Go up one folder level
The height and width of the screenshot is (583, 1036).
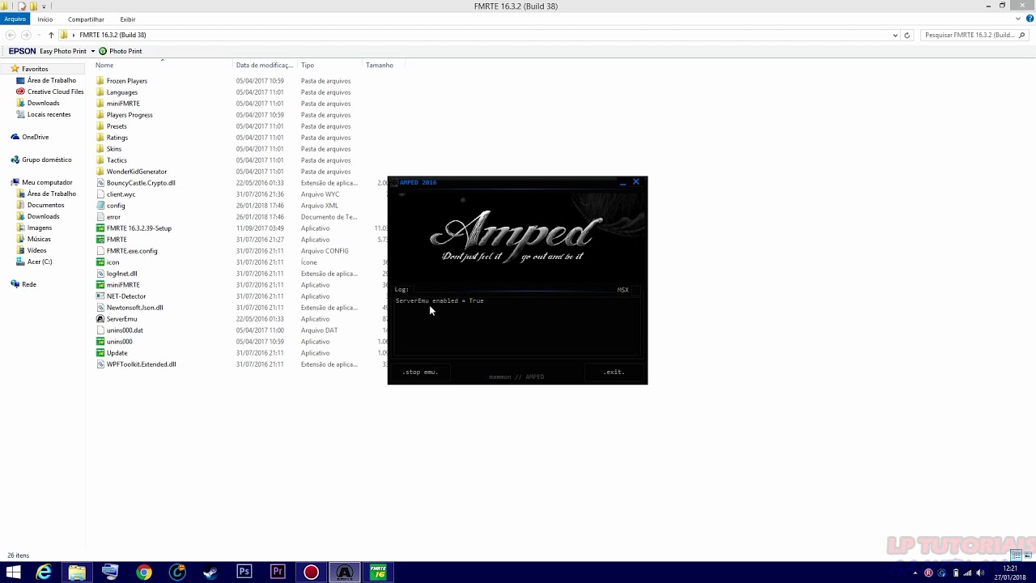51,35
